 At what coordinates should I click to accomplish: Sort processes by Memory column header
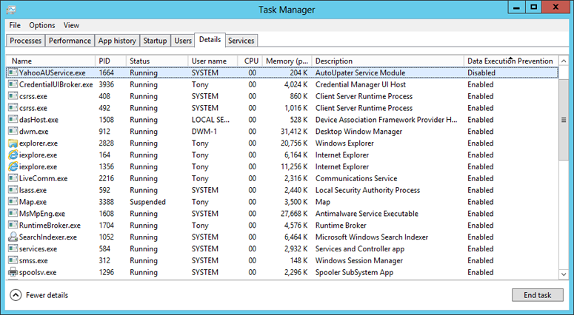287,61
